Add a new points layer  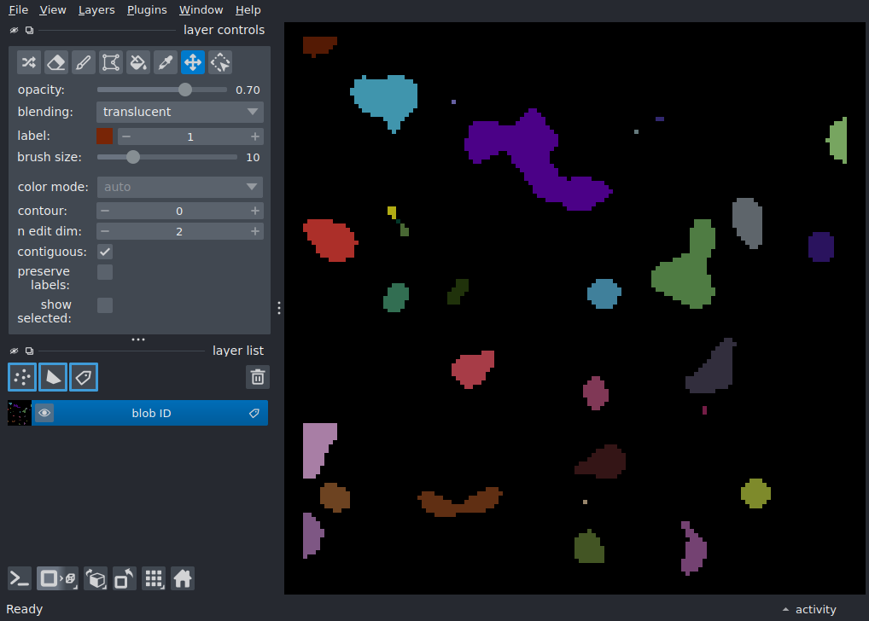[x=22, y=377]
